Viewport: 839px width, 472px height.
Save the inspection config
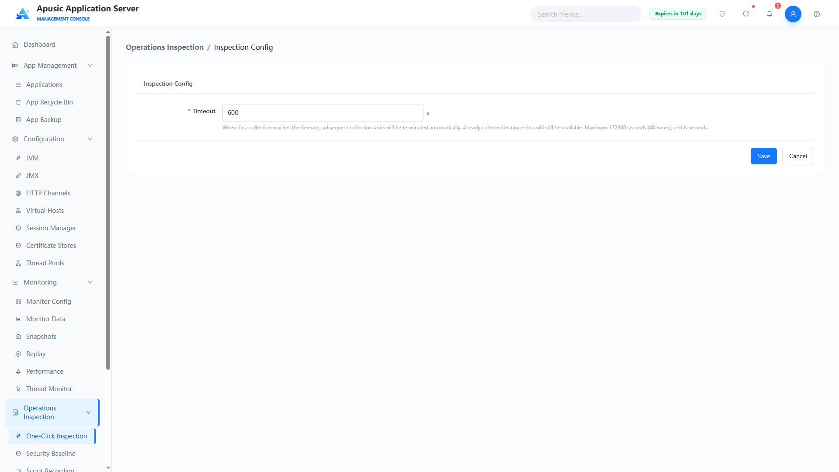pos(763,156)
